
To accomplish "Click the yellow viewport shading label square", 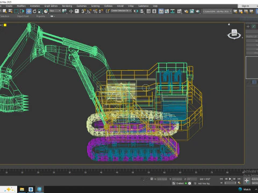I will click(5, 25).
